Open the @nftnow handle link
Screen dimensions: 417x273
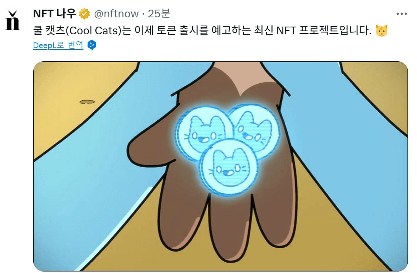(x=116, y=14)
